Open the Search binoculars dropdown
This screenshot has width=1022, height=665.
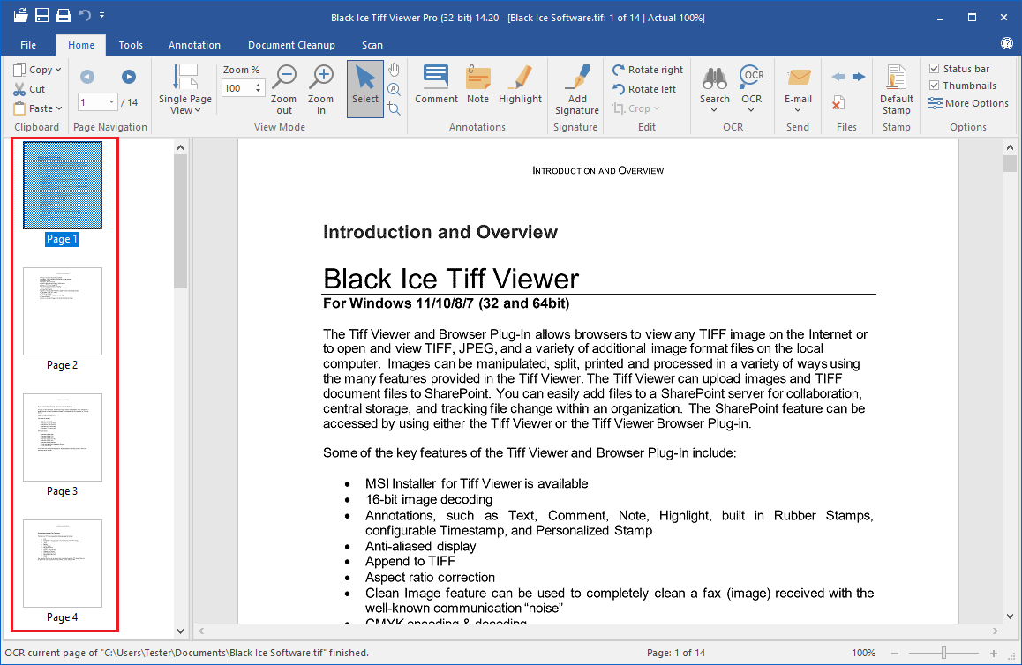tap(714, 90)
